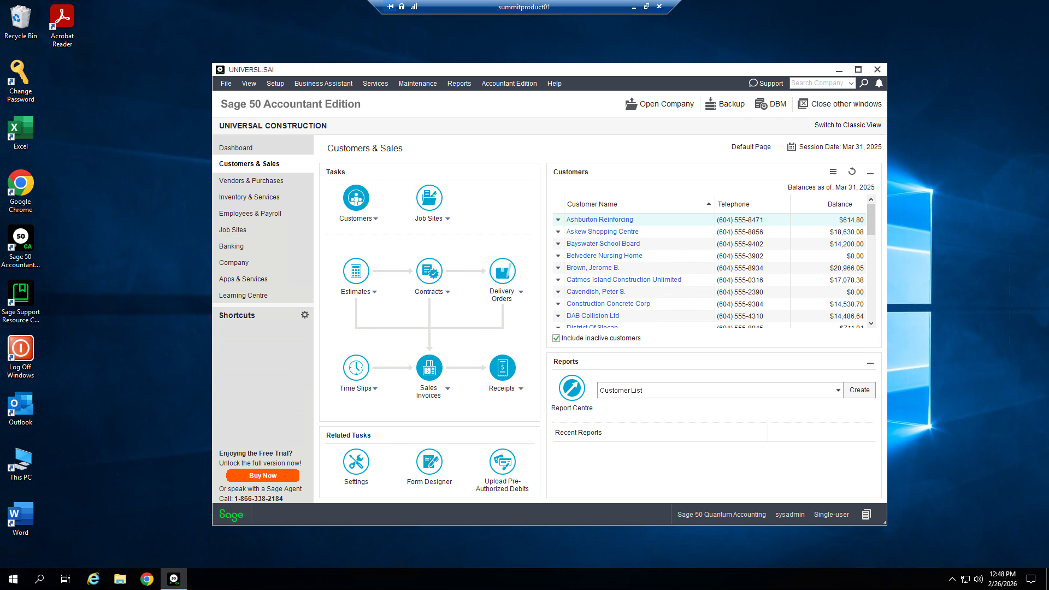The width and height of the screenshot is (1049, 590).
Task: Open the Report Centre
Action: coord(571,388)
